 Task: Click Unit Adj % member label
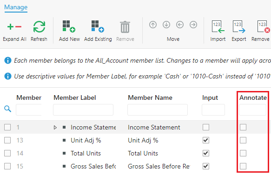(86, 140)
